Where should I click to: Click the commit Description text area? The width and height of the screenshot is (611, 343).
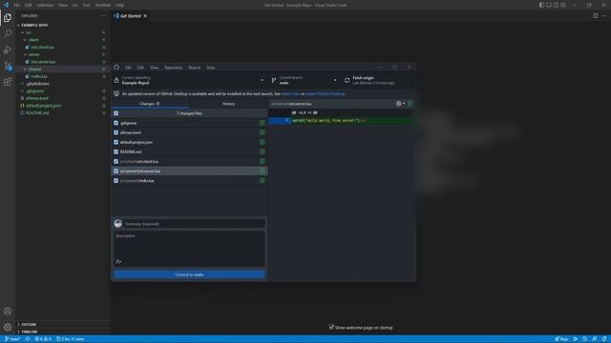[x=189, y=249]
